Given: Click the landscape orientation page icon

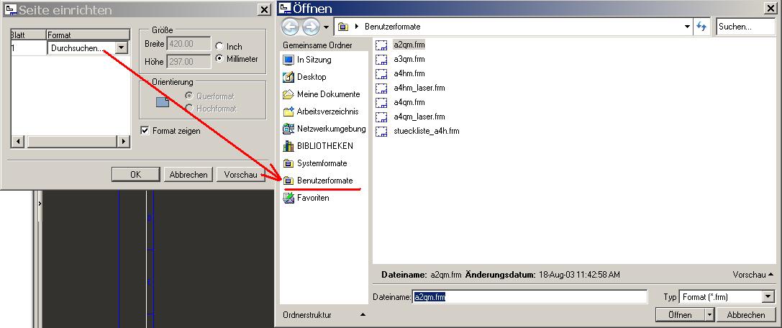Looking at the screenshot, I should click(x=163, y=102).
